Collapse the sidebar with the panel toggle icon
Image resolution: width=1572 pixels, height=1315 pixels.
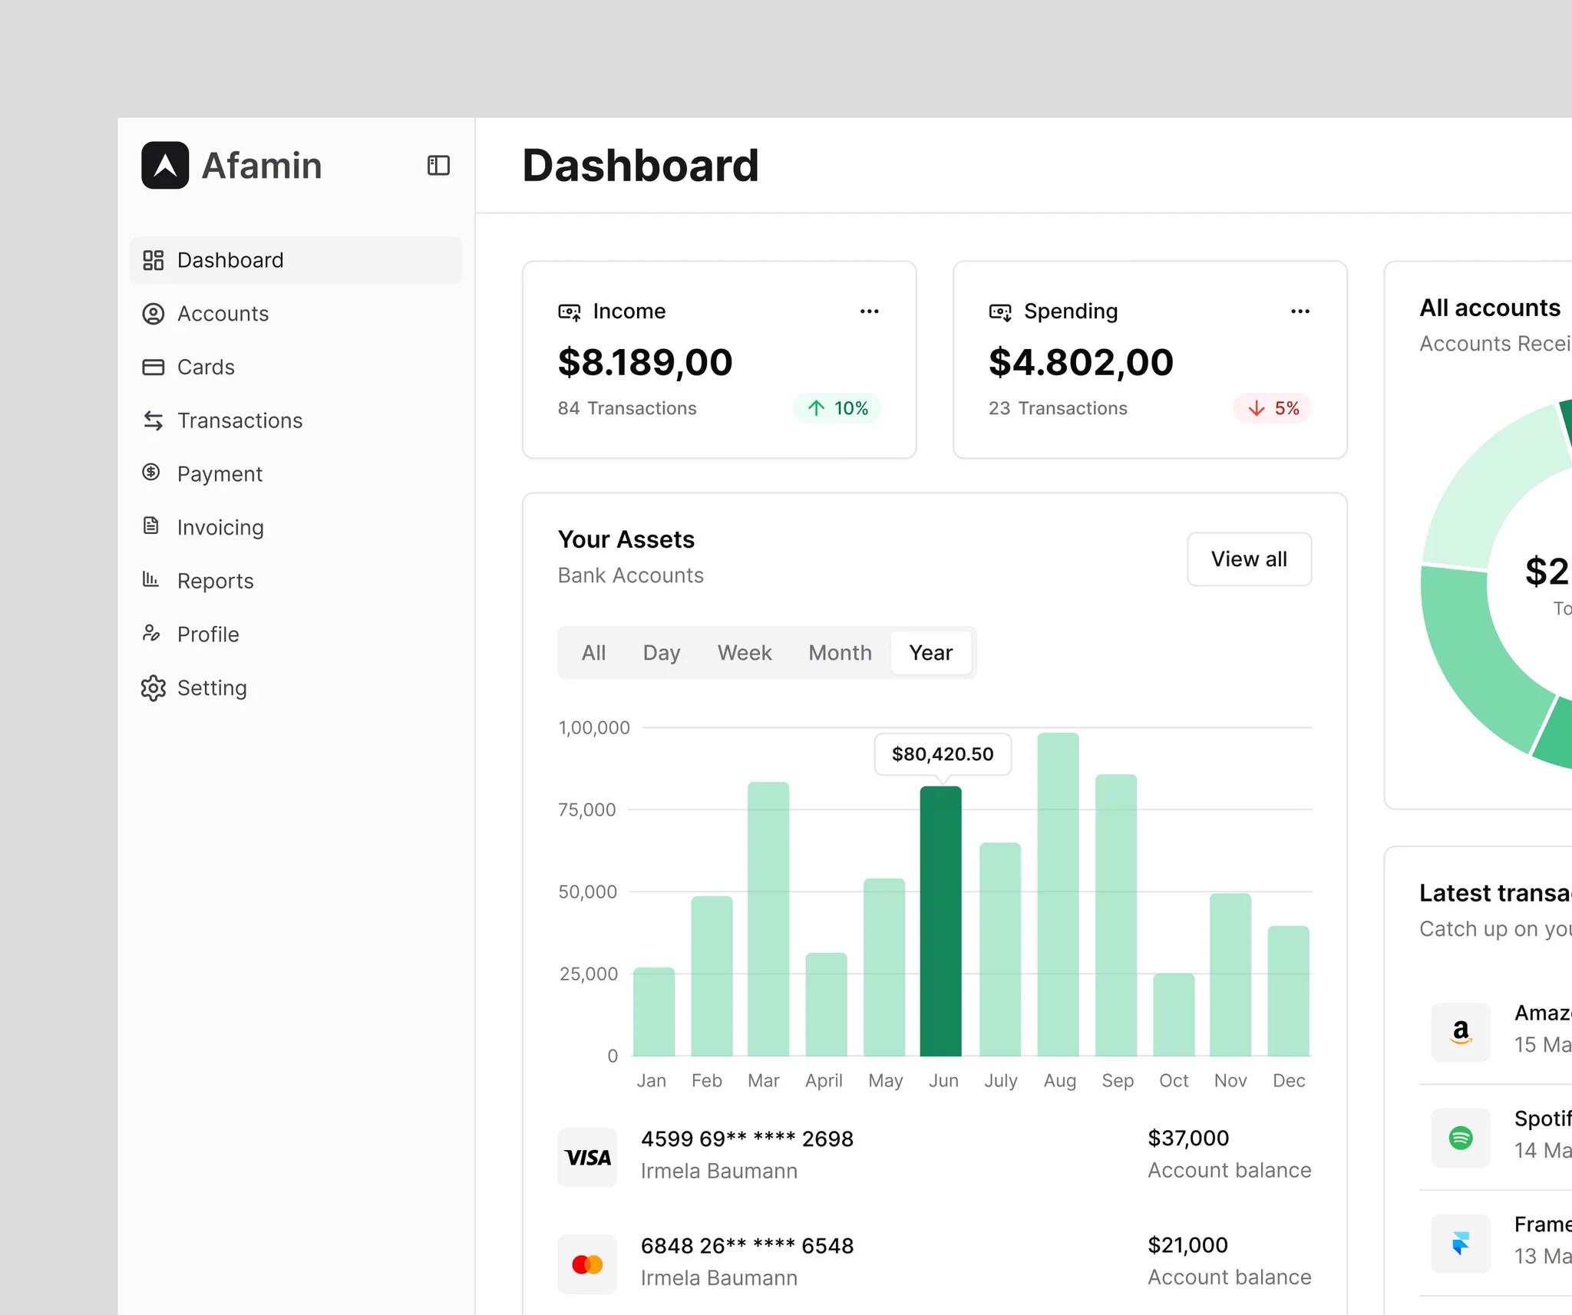click(x=438, y=165)
